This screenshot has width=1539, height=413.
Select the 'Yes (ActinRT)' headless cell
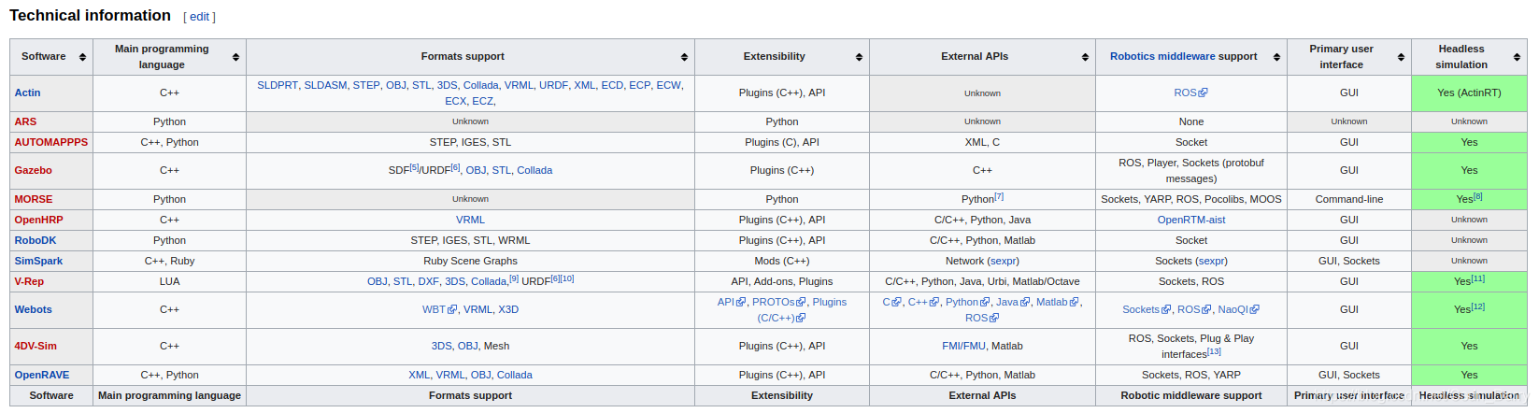(1469, 93)
